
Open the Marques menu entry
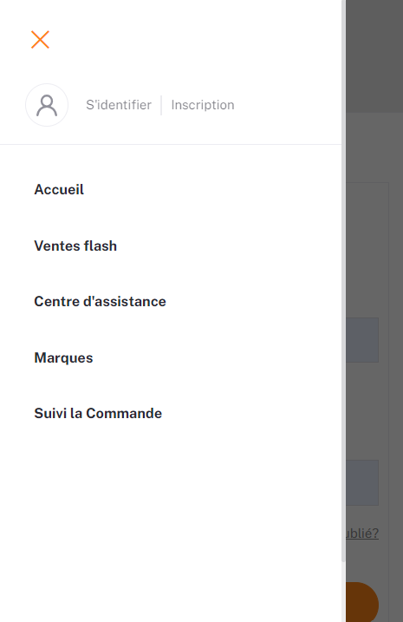click(x=63, y=357)
